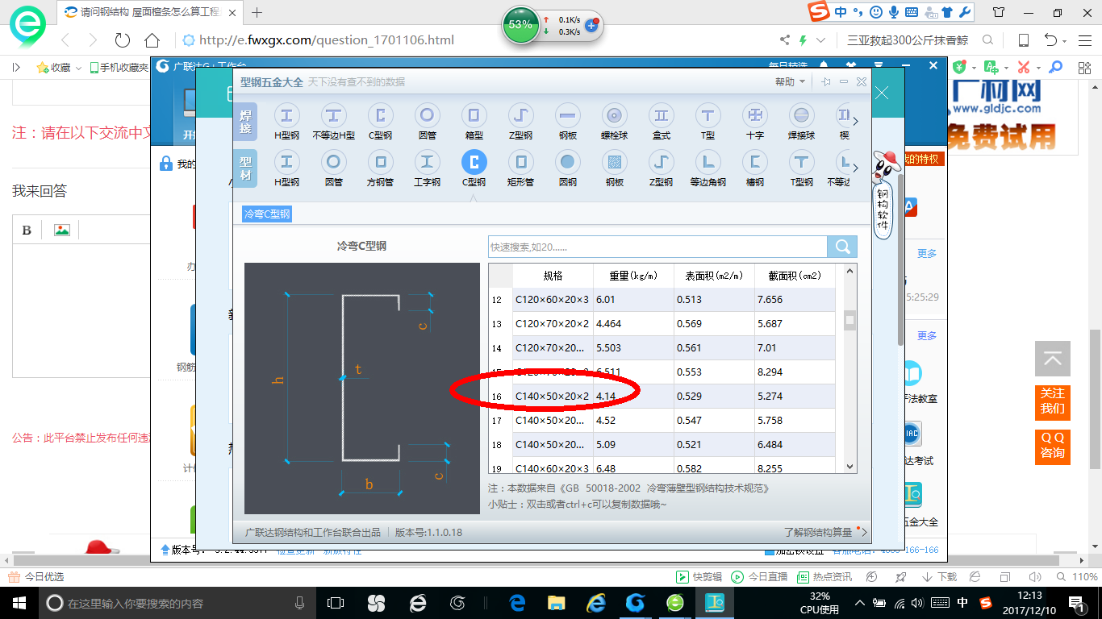Viewport: 1102px width, 619px height.
Task: Click the browser address bar URL
Action: point(326,40)
